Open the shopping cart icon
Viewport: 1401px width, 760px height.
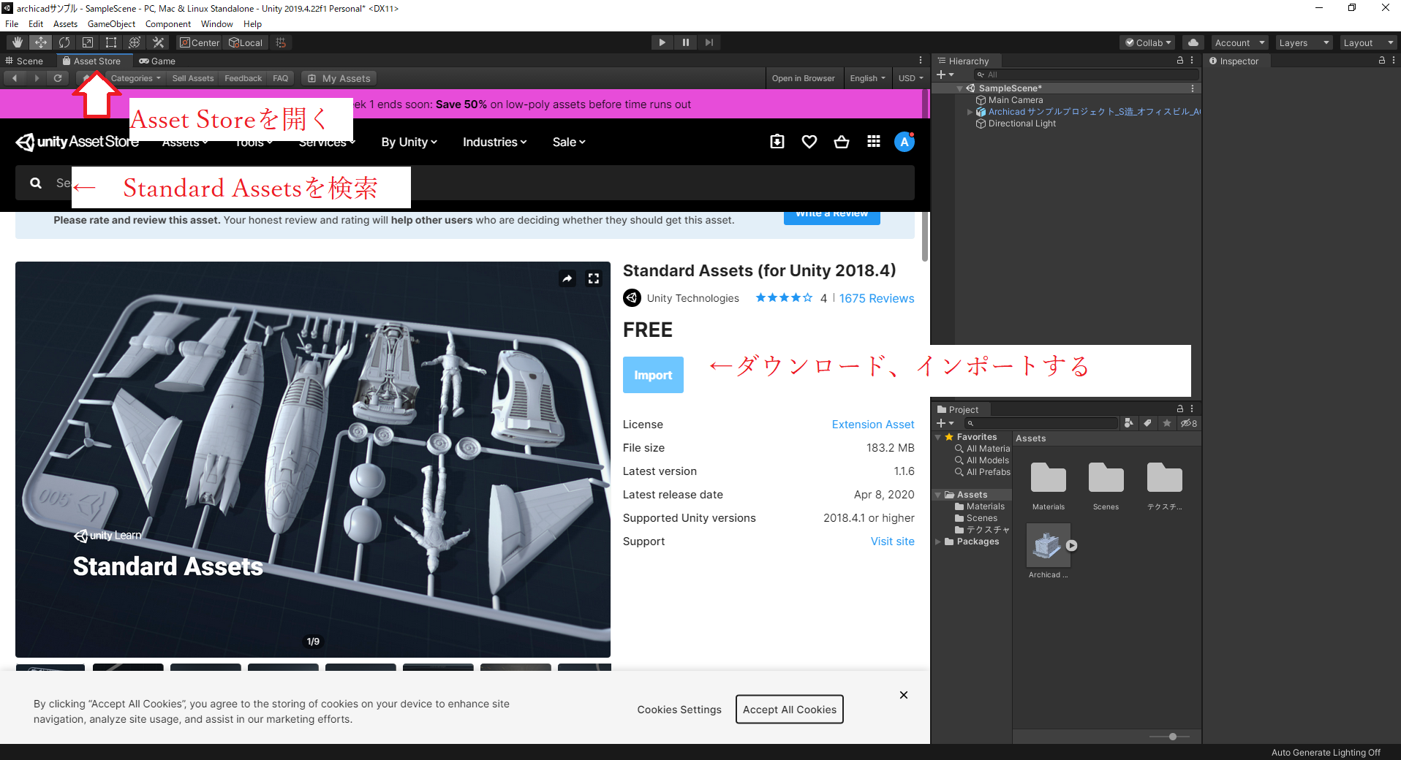pyautogui.click(x=842, y=142)
